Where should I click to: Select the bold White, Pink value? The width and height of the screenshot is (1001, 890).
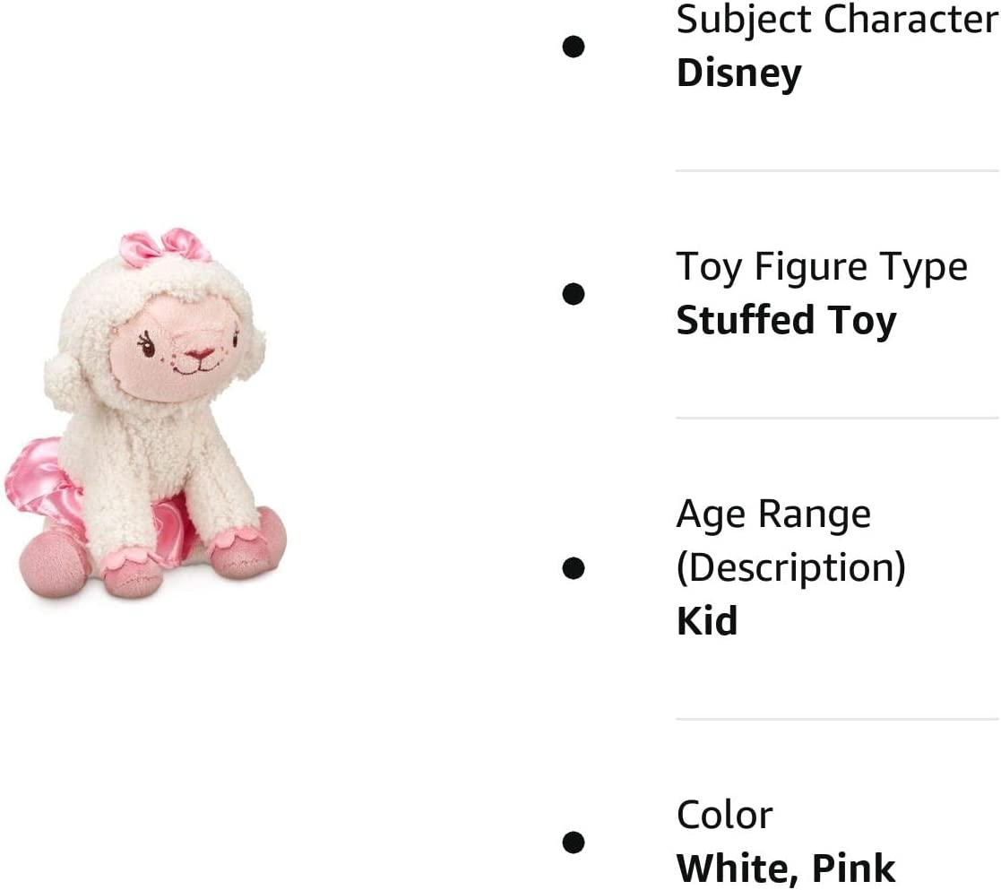(x=785, y=868)
